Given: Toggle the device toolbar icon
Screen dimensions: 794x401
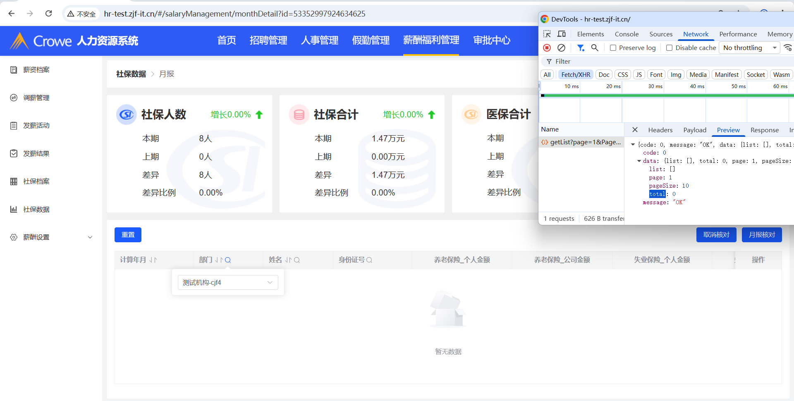Looking at the screenshot, I should [562, 34].
